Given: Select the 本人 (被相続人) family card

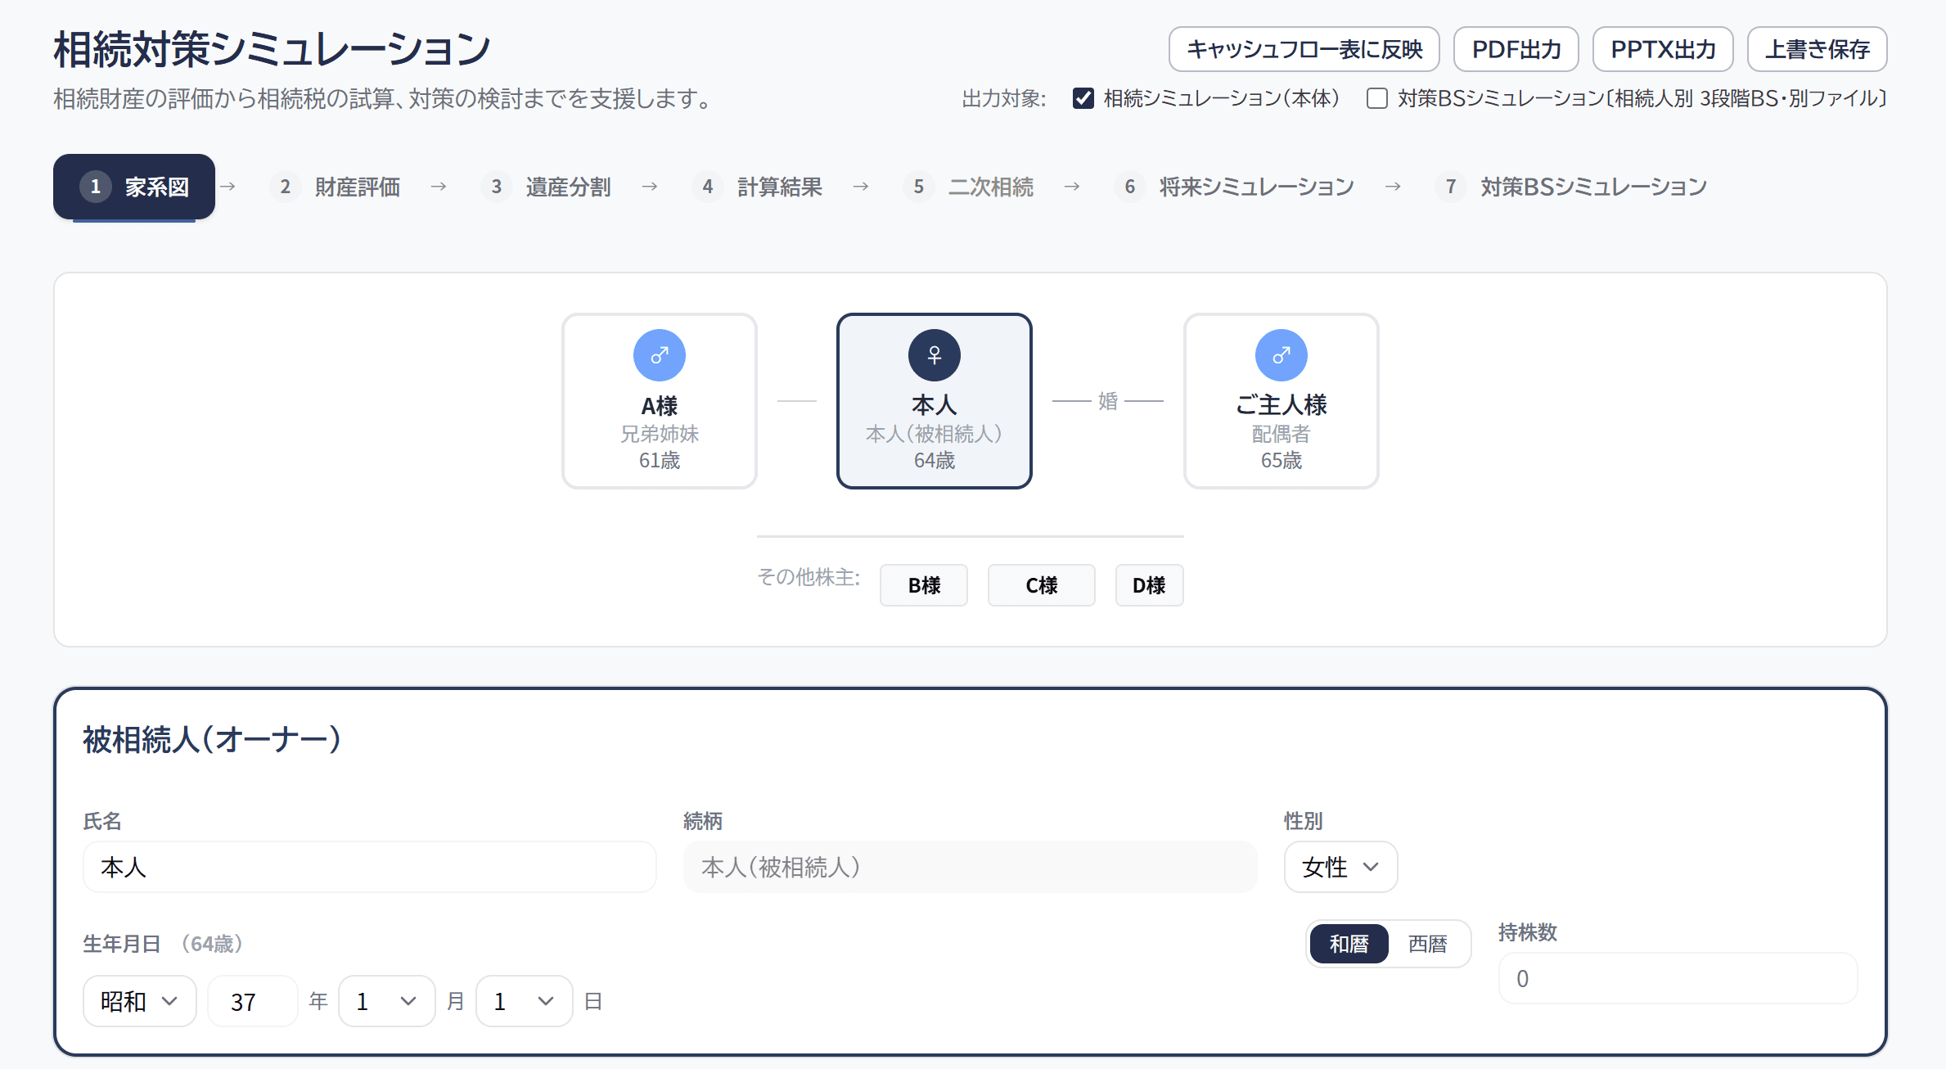Looking at the screenshot, I should 934,401.
